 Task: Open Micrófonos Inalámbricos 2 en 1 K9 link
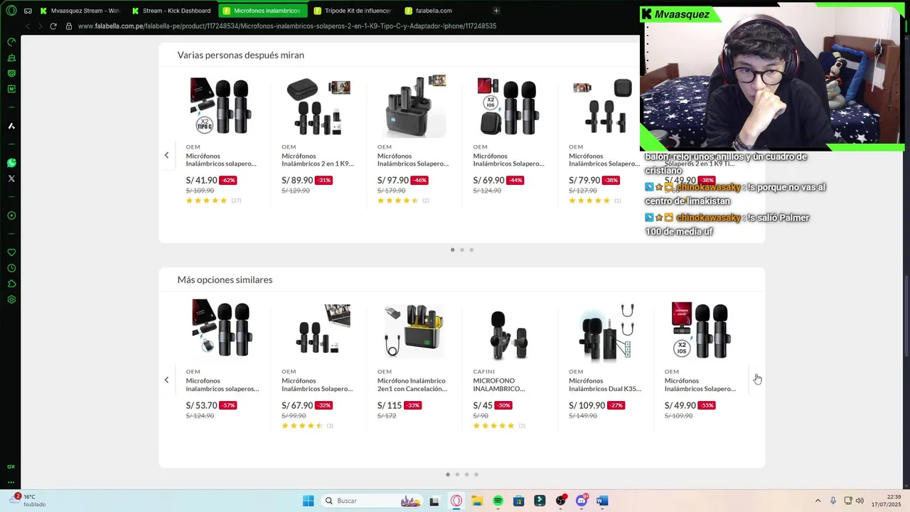point(317,160)
